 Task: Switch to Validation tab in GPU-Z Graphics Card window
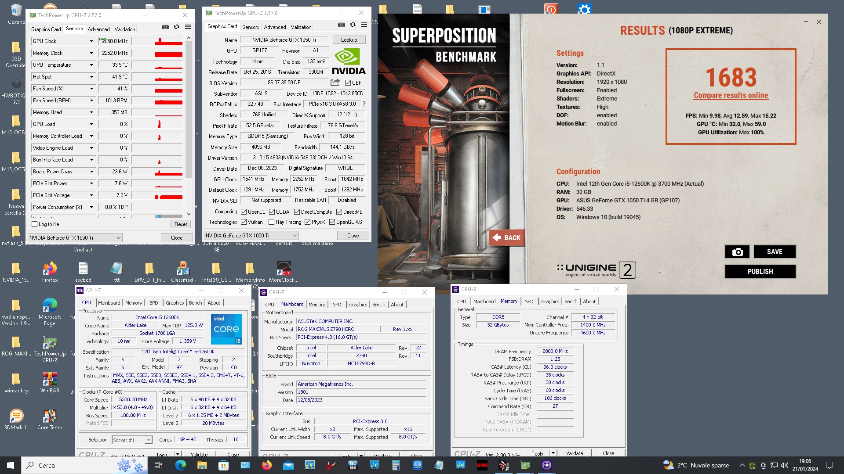[301, 27]
